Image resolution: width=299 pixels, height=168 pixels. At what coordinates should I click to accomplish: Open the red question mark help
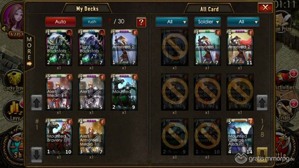coord(141,22)
